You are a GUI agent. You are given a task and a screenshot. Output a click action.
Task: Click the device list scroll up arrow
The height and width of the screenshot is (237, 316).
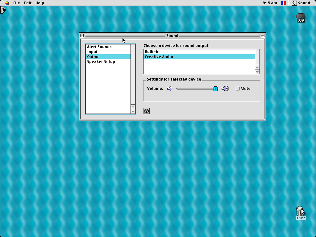(x=257, y=67)
